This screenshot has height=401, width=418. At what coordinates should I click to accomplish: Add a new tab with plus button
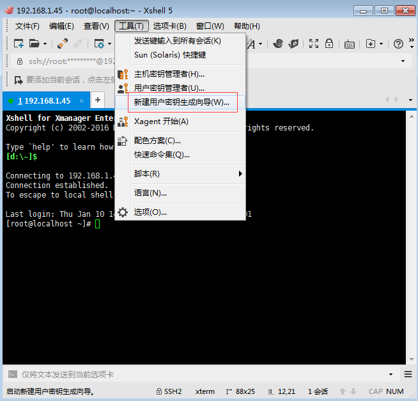click(x=98, y=100)
